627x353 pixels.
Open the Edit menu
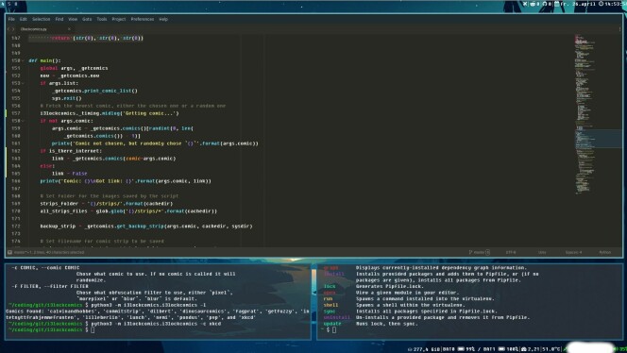[24, 19]
